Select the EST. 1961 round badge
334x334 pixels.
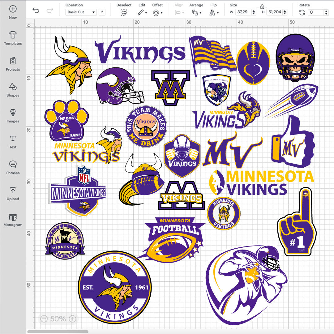(x=115, y=287)
